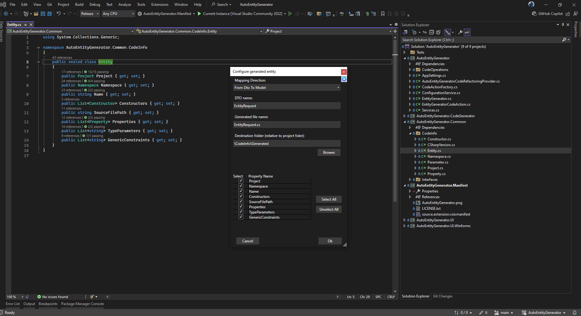Click the Browes button in dialog

[329, 153]
